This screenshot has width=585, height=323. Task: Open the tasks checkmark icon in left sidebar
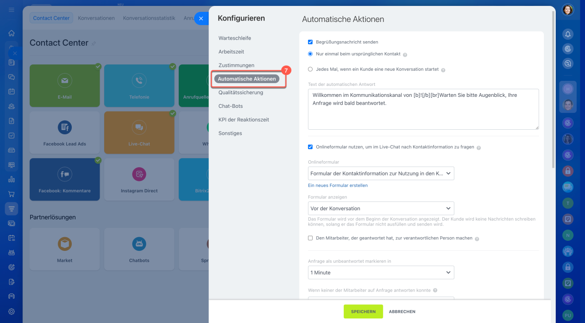pos(11,136)
